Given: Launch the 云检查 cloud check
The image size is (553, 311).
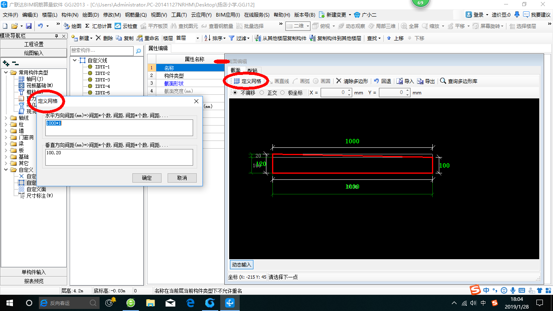Looking at the screenshot, I should (126, 26).
